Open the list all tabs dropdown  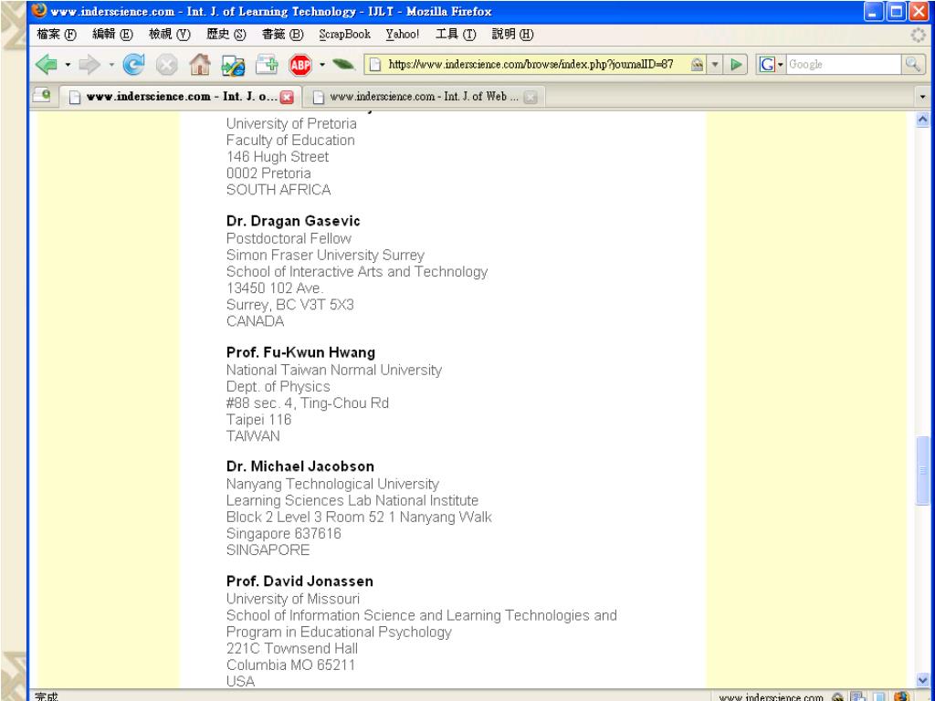[x=922, y=97]
